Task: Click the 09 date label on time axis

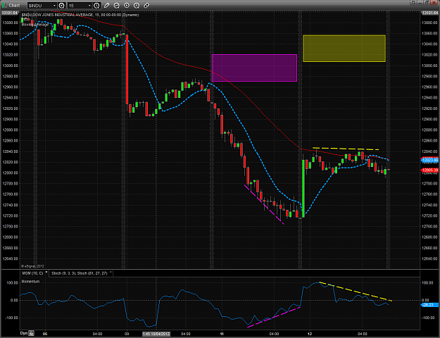Action: coord(127,334)
